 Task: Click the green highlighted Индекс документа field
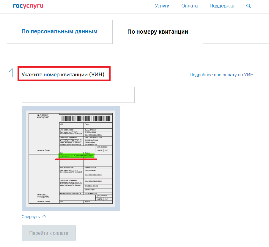(76, 156)
